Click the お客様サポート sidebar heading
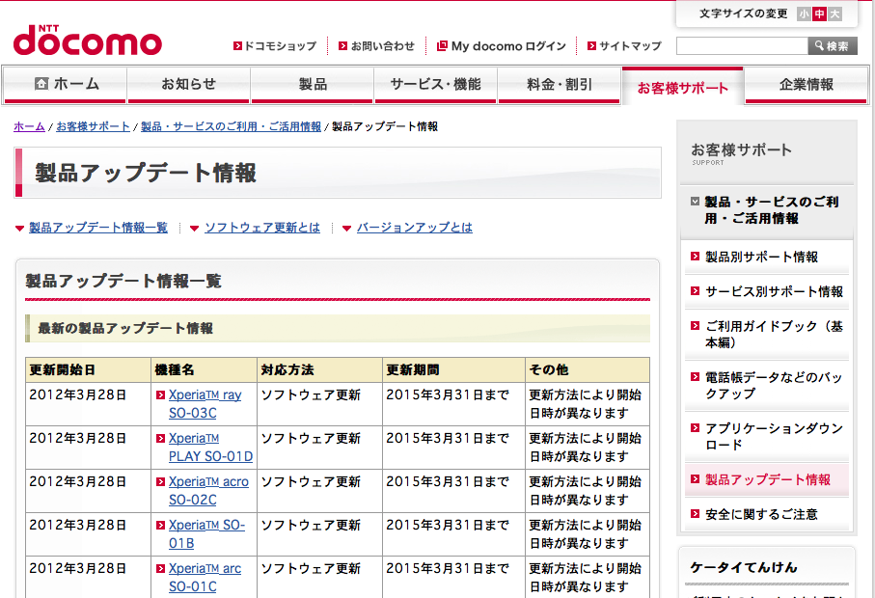The image size is (875, 598). (x=741, y=150)
